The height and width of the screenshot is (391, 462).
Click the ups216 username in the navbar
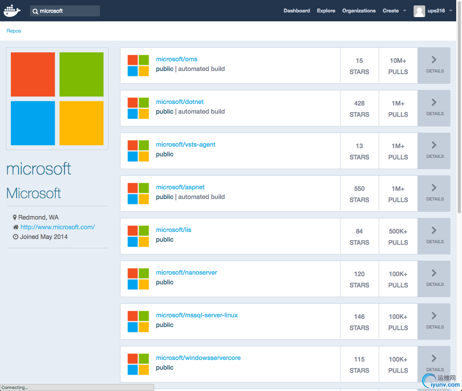[x=436, y=10]
